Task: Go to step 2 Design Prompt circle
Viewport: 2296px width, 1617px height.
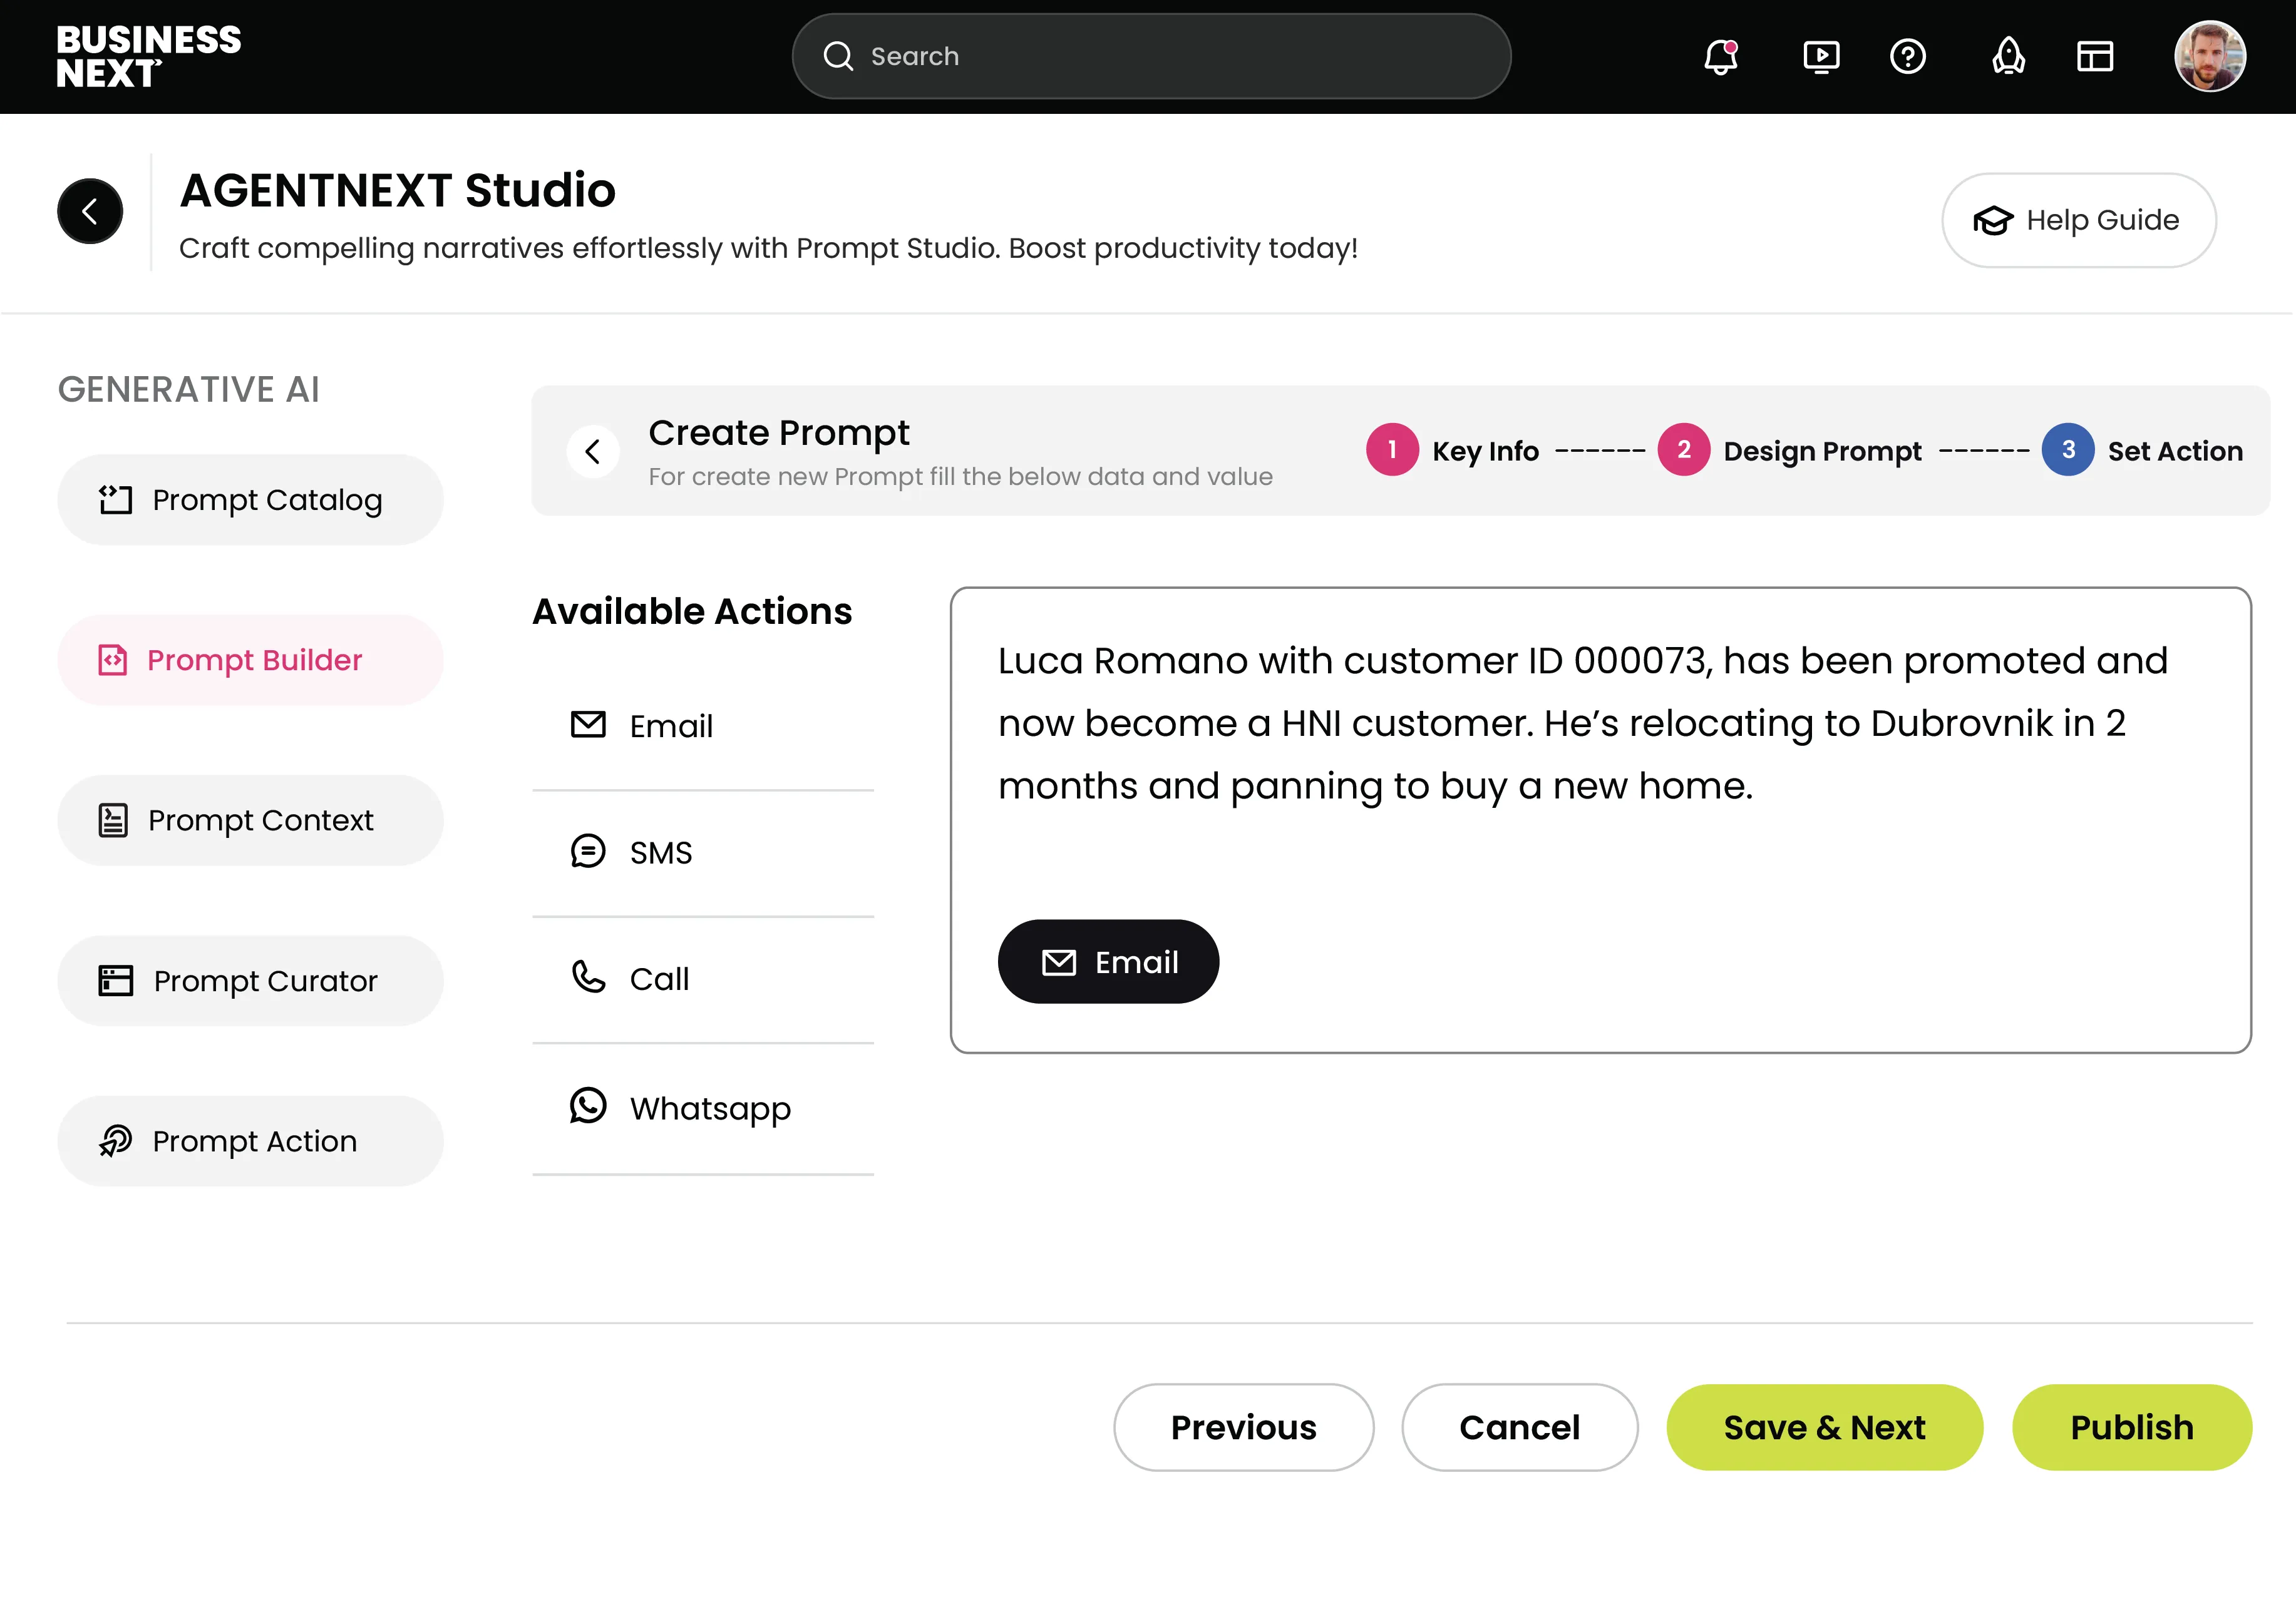Action: [1684, 451]
